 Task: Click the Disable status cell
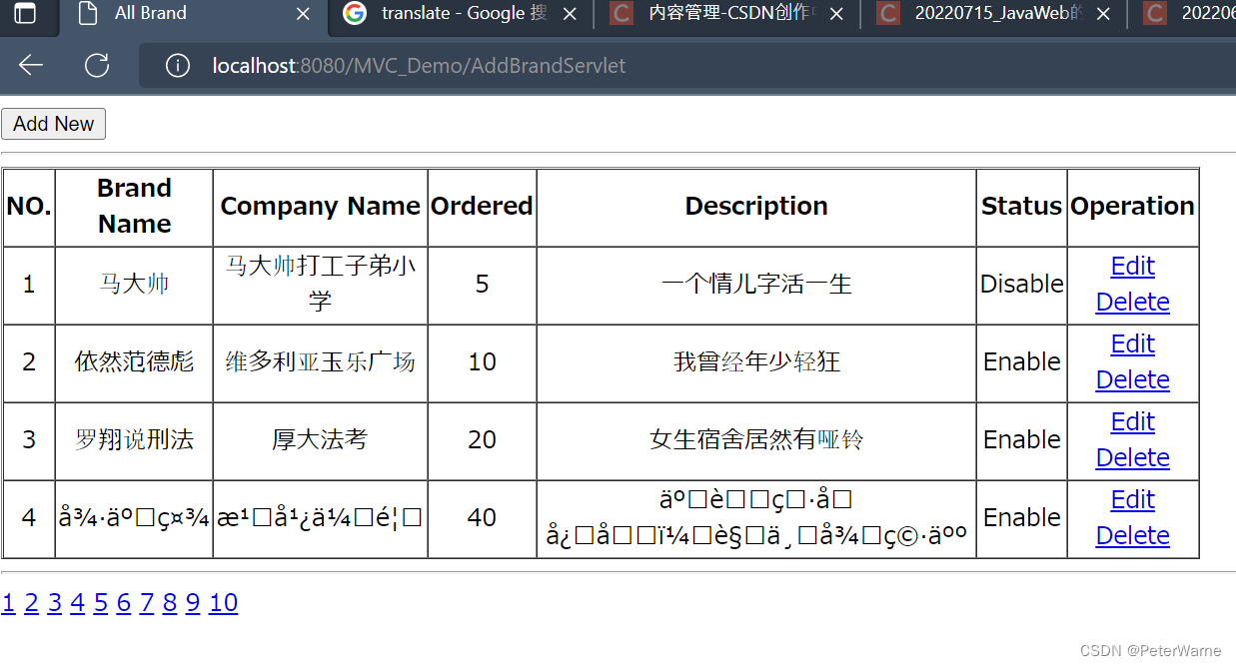pyautogui.click(x=1021, y=285)
